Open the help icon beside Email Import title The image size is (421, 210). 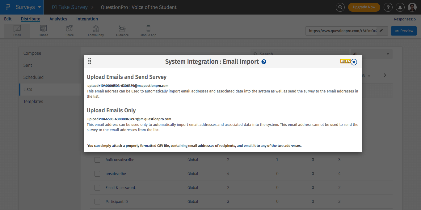pyautogui.click(x=263, y=62)
